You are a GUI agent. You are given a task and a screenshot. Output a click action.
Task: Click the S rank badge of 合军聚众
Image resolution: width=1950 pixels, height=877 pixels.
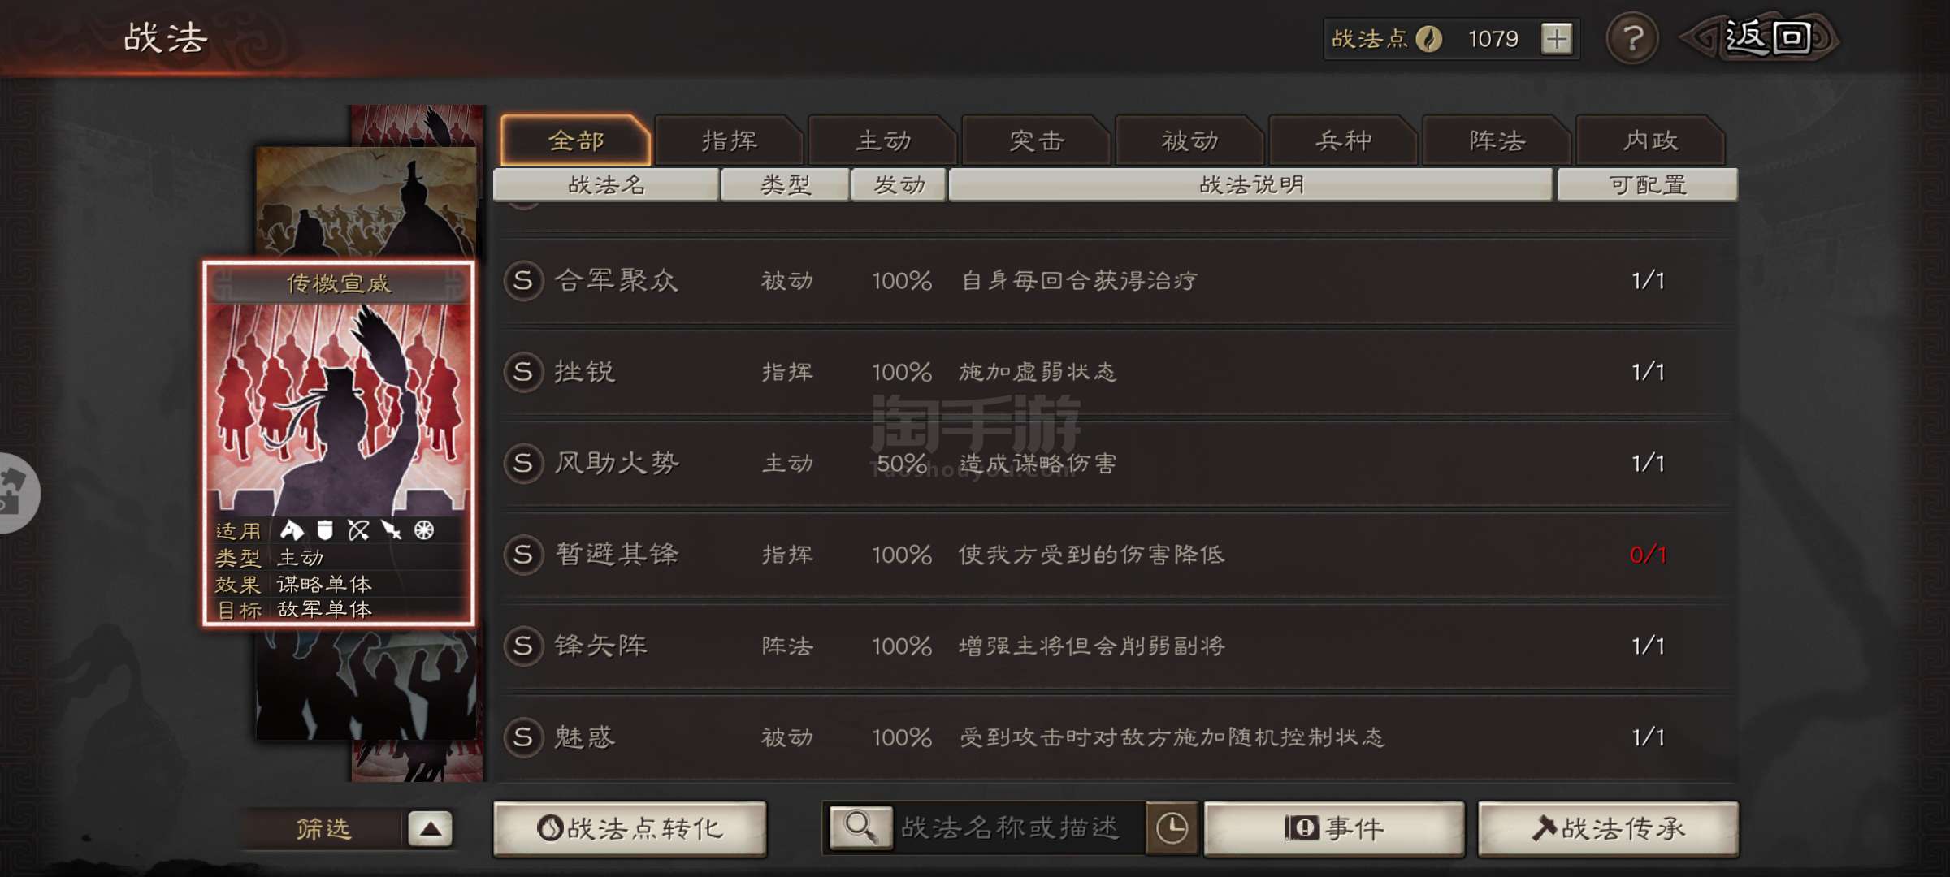[522, 281]
